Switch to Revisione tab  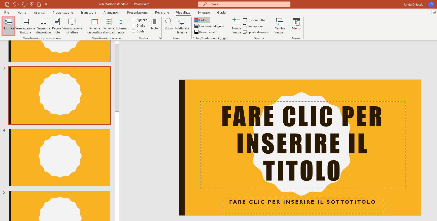pos(162,13)
